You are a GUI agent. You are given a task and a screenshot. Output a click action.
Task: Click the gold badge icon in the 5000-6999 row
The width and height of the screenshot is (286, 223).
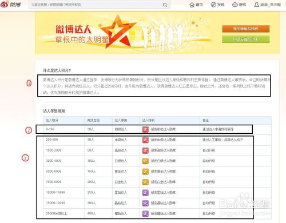[x=145, y=172]
